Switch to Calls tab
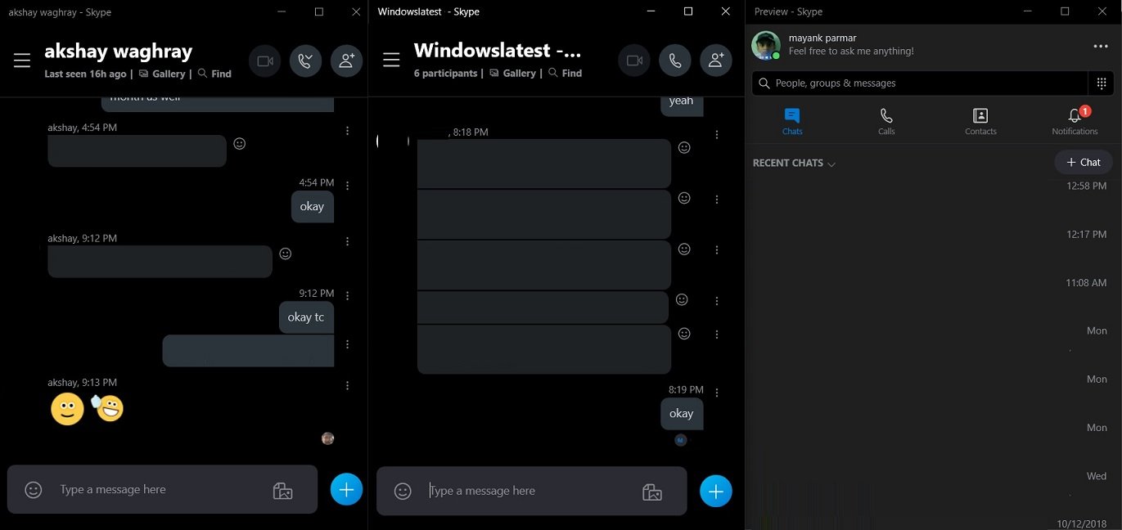The image size is (1122, 530). (886, 121)
